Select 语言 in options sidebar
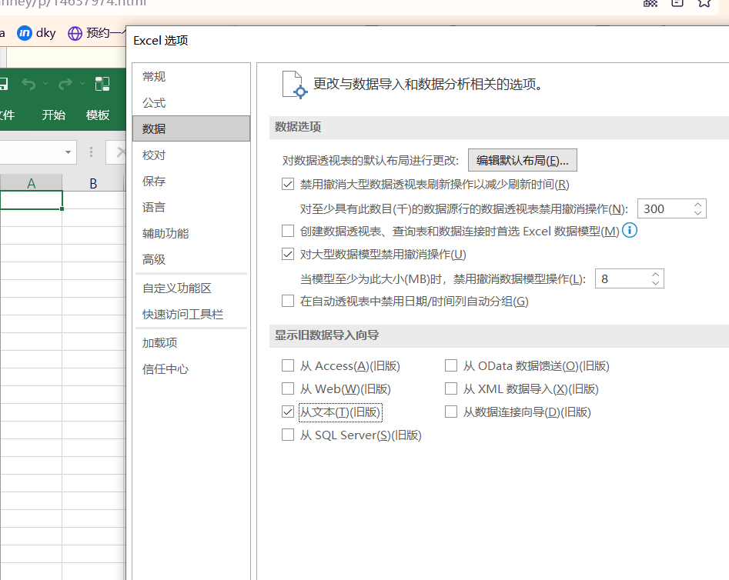Viewport: 729px width, 580px height. tap(191, 207)
